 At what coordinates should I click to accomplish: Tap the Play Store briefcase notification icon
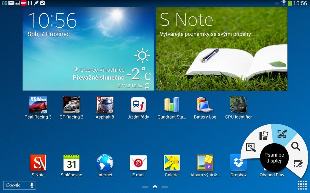click(42, 3)
